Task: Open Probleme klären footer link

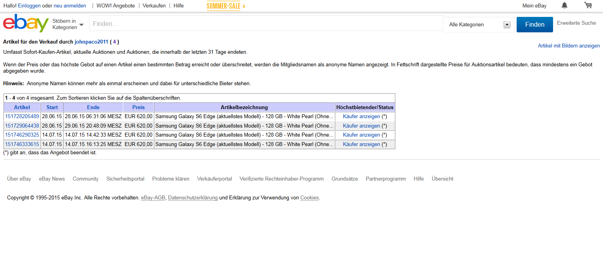Action: 171,179
